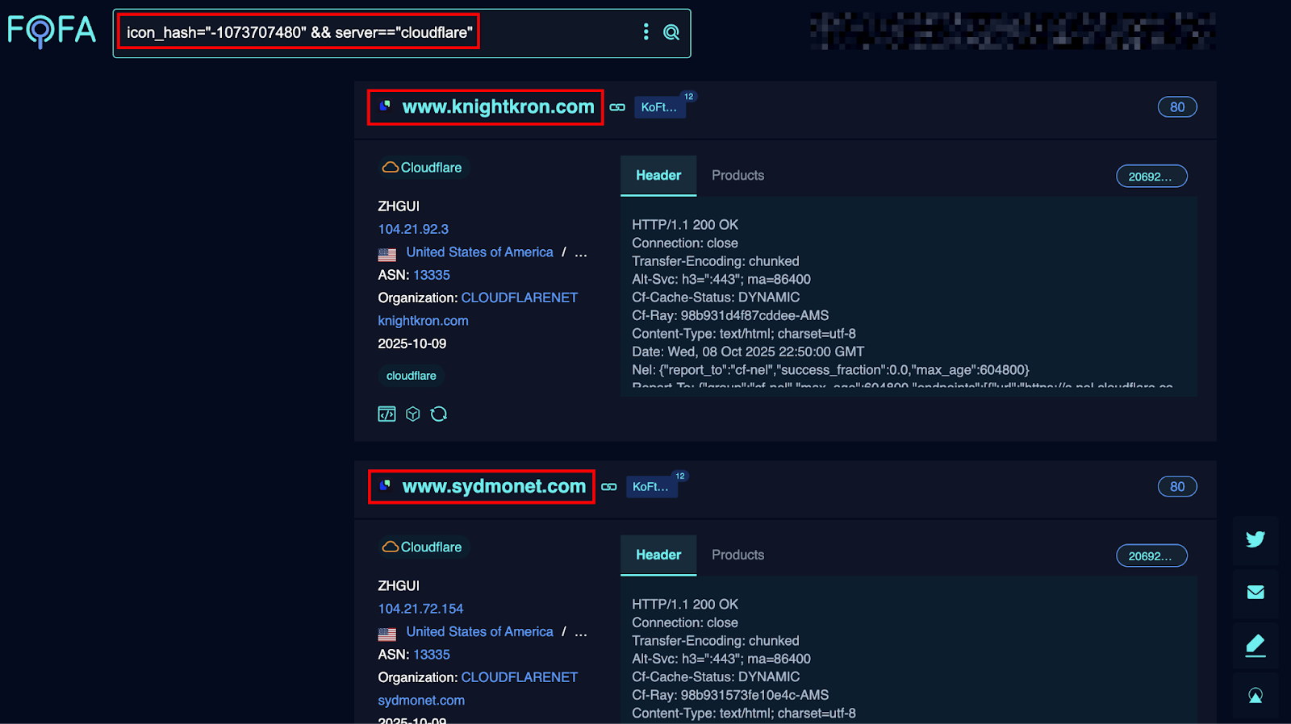The image size is (1291, 724).
Task: Open www.knightkron.com result link
Action: 498,106
